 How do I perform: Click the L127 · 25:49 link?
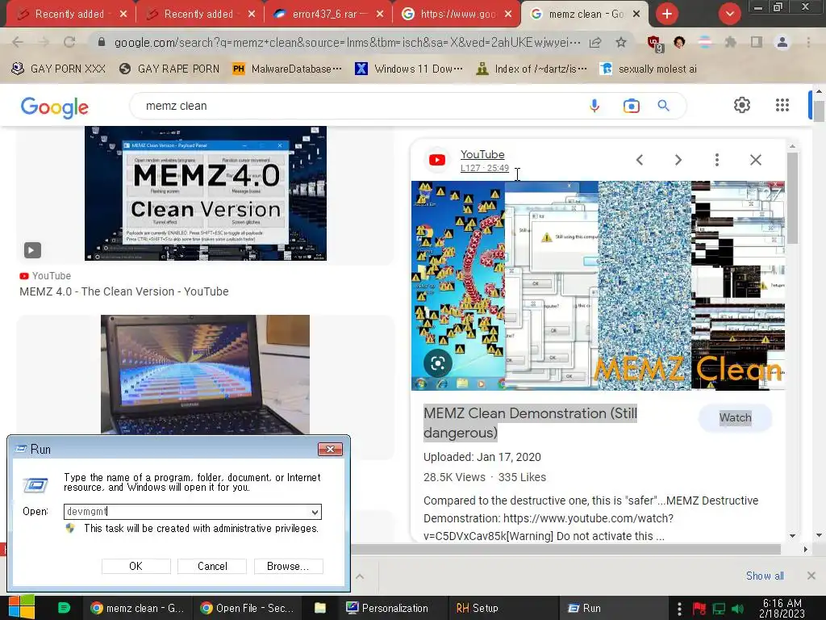pos(485,168)
